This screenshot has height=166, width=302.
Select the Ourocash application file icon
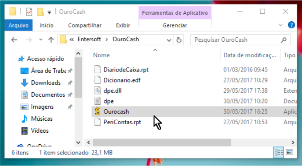(98, 111)
